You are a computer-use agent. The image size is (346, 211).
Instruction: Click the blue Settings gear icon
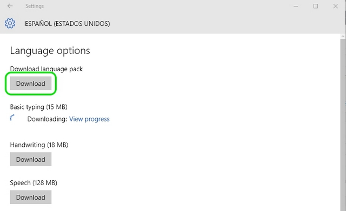(x=10, y=23)
